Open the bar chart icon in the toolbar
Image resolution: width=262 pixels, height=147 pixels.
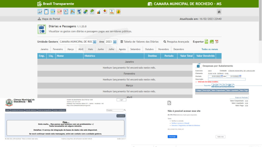(x=99, y=12)
